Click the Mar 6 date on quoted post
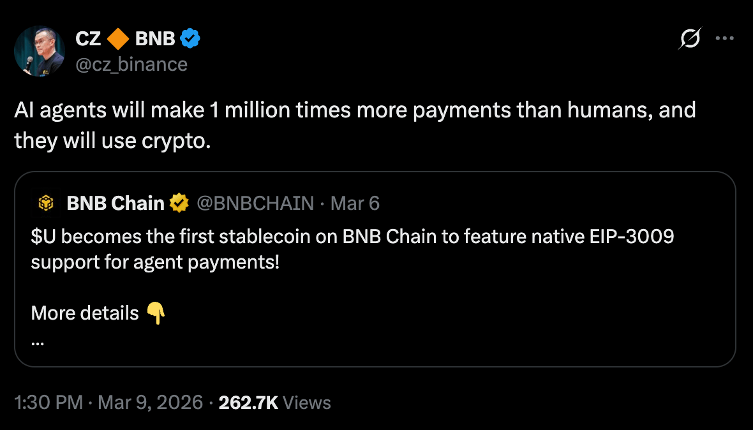This screenshot has height=430, width=753. pyautogui.click(x=355, y=204)
